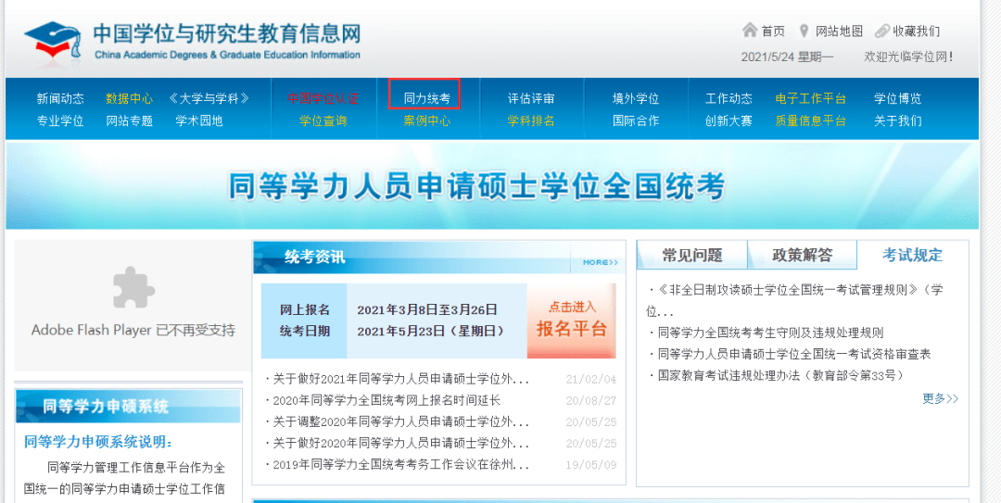
Task: Switch to the 政策解答 tab
Action: click(802, 256)
